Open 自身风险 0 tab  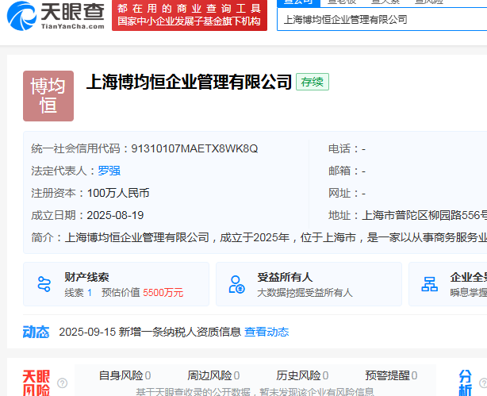(125, 375)
